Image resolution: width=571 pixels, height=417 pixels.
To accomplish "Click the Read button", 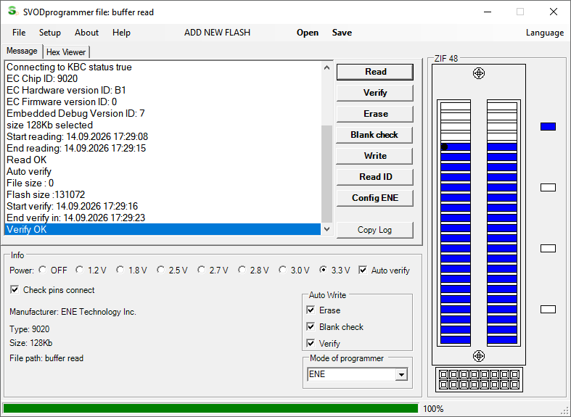I will click(375, 72).
